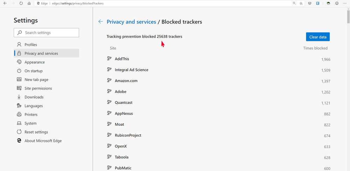Click the browser refresh icon

pos(21,3)
